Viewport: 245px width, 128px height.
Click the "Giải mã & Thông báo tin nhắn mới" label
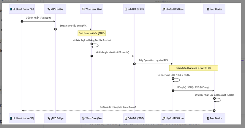point(118,107)
